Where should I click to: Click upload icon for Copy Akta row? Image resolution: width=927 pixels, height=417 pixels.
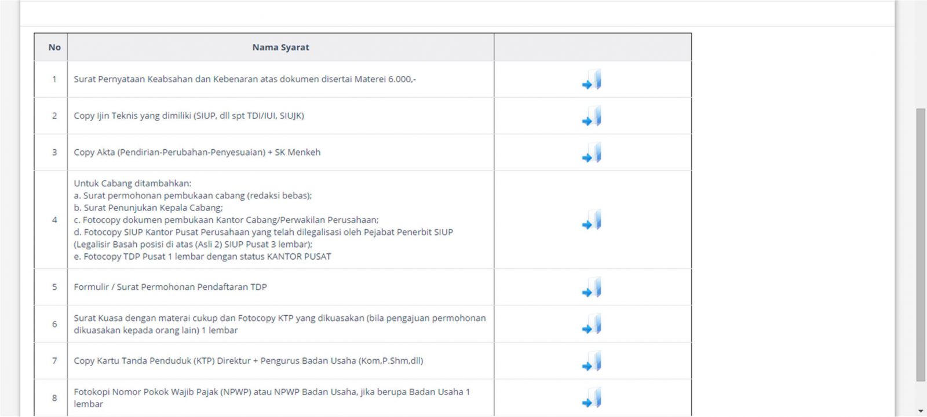pos(592,153)
